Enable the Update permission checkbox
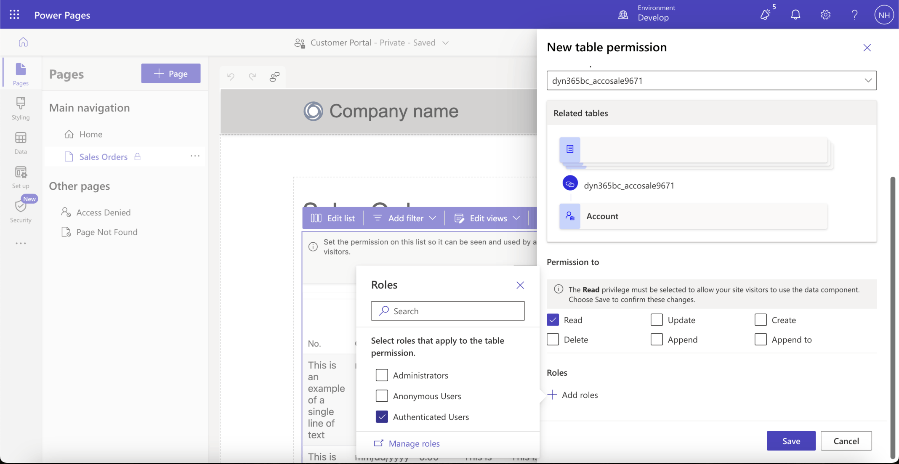The image size is (899, 464). pos(657,320)
